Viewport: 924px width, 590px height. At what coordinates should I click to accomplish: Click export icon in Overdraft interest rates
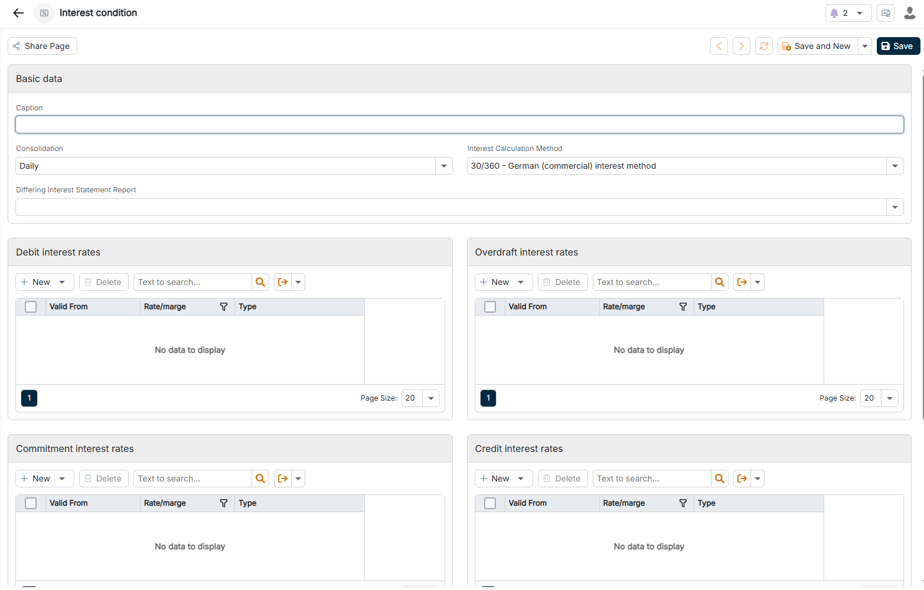(742, 282)
